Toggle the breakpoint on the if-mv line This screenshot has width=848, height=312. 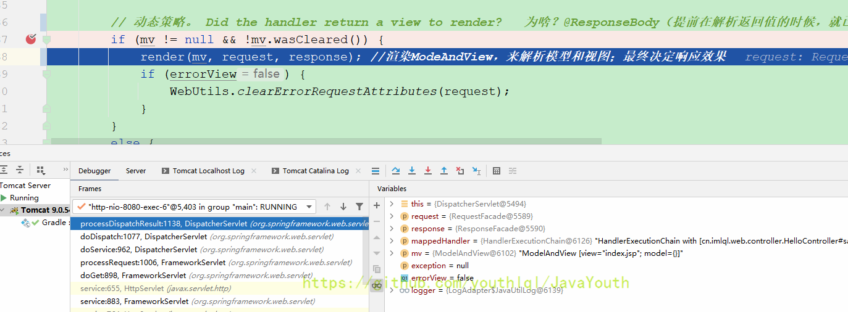tap(31, 39)
